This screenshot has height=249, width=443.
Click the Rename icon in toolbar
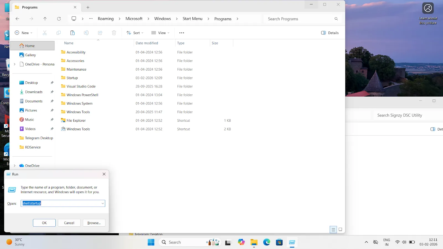coord(86,33)
